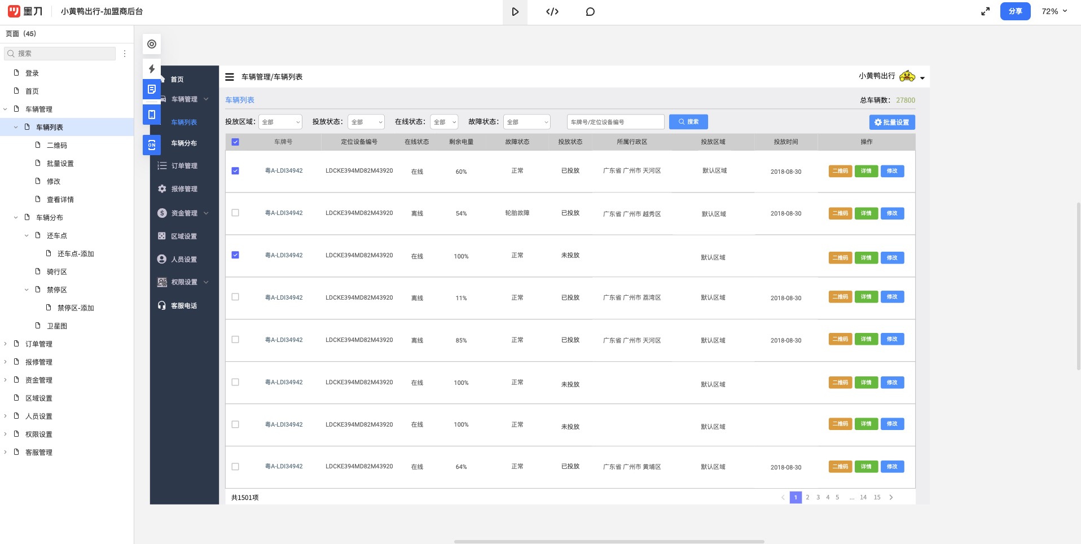1081x544 pixels.
Task: Click the gear icon beside 报修管理
Action: coord(162,189)
